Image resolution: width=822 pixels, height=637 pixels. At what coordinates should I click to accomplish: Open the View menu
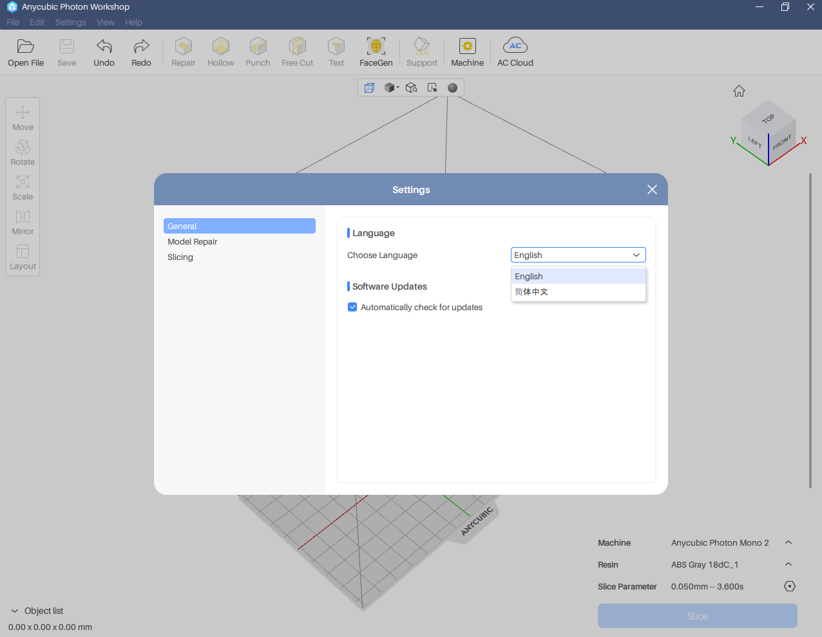click(x=106, y=22)
